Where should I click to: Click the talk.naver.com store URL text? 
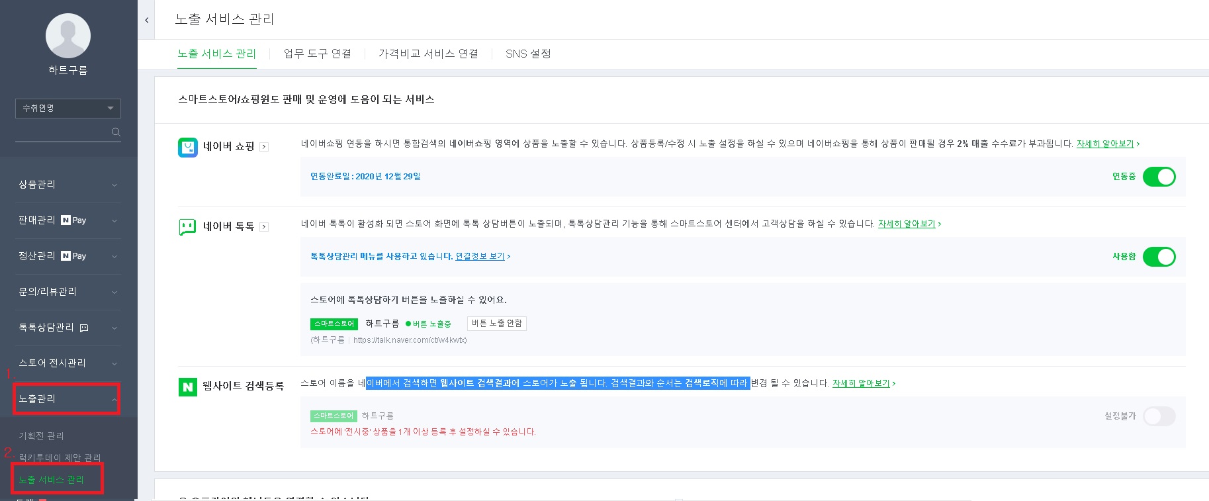410,340
